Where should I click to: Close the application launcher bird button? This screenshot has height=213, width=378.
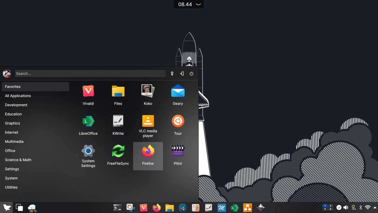click(6, 207)
